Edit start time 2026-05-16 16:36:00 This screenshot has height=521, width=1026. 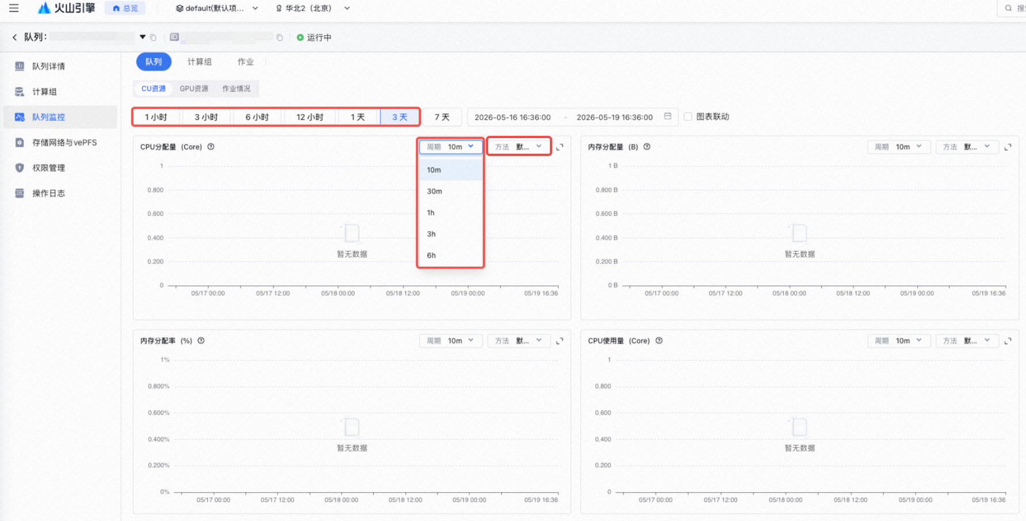(512, 117)
